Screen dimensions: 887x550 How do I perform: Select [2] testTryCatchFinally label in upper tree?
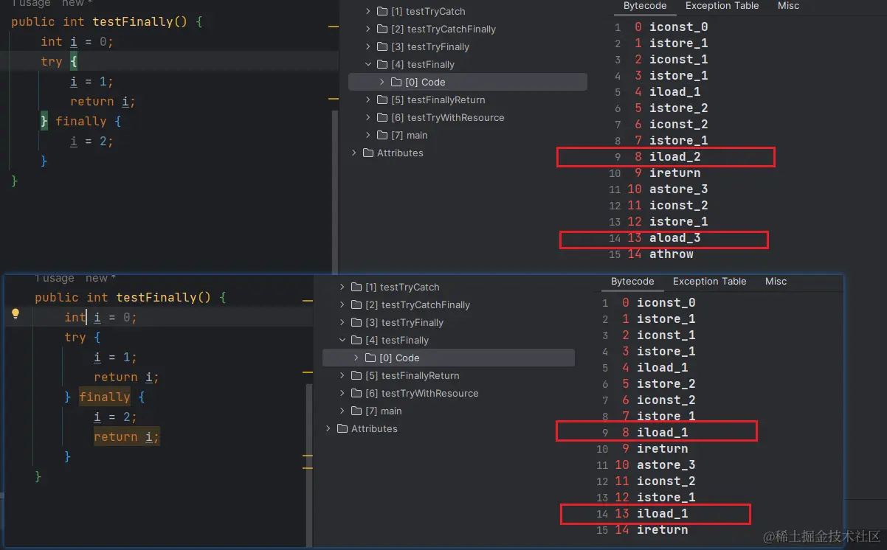click(x=444, y=29)
